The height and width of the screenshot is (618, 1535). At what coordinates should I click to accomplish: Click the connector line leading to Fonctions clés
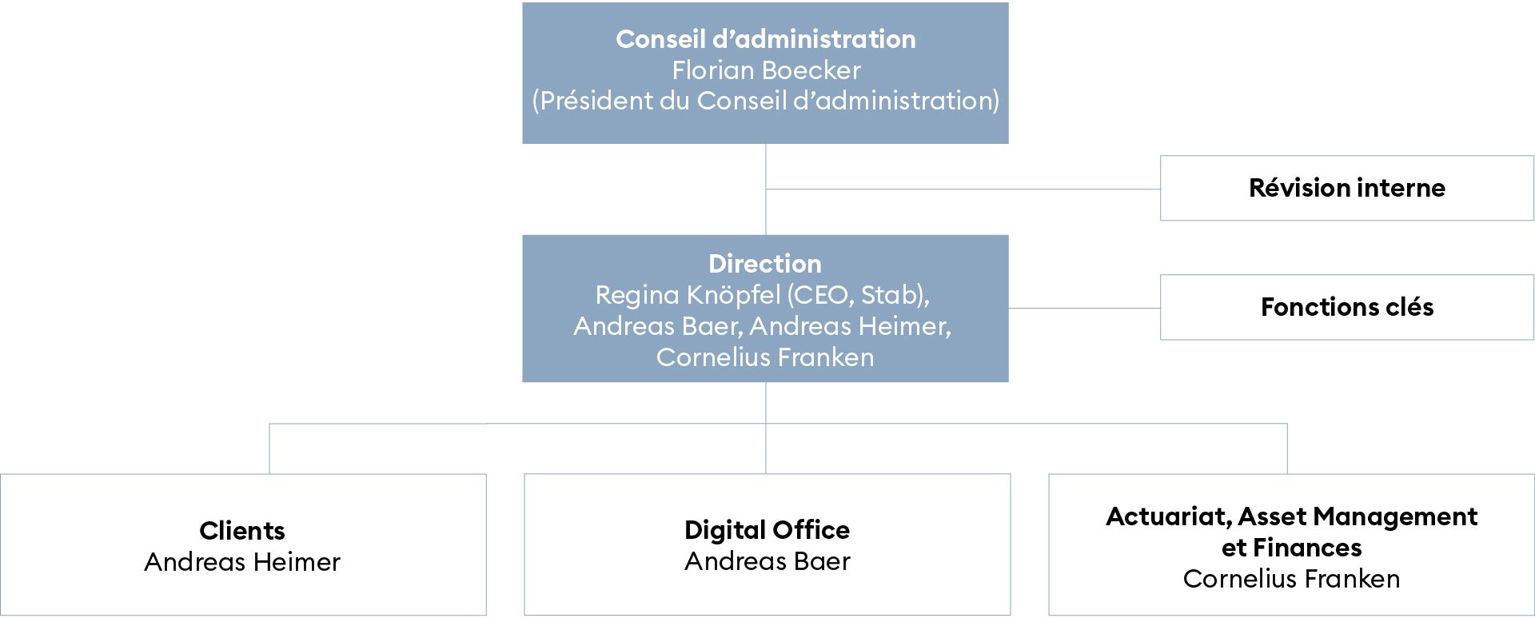tap(1083, 308)
